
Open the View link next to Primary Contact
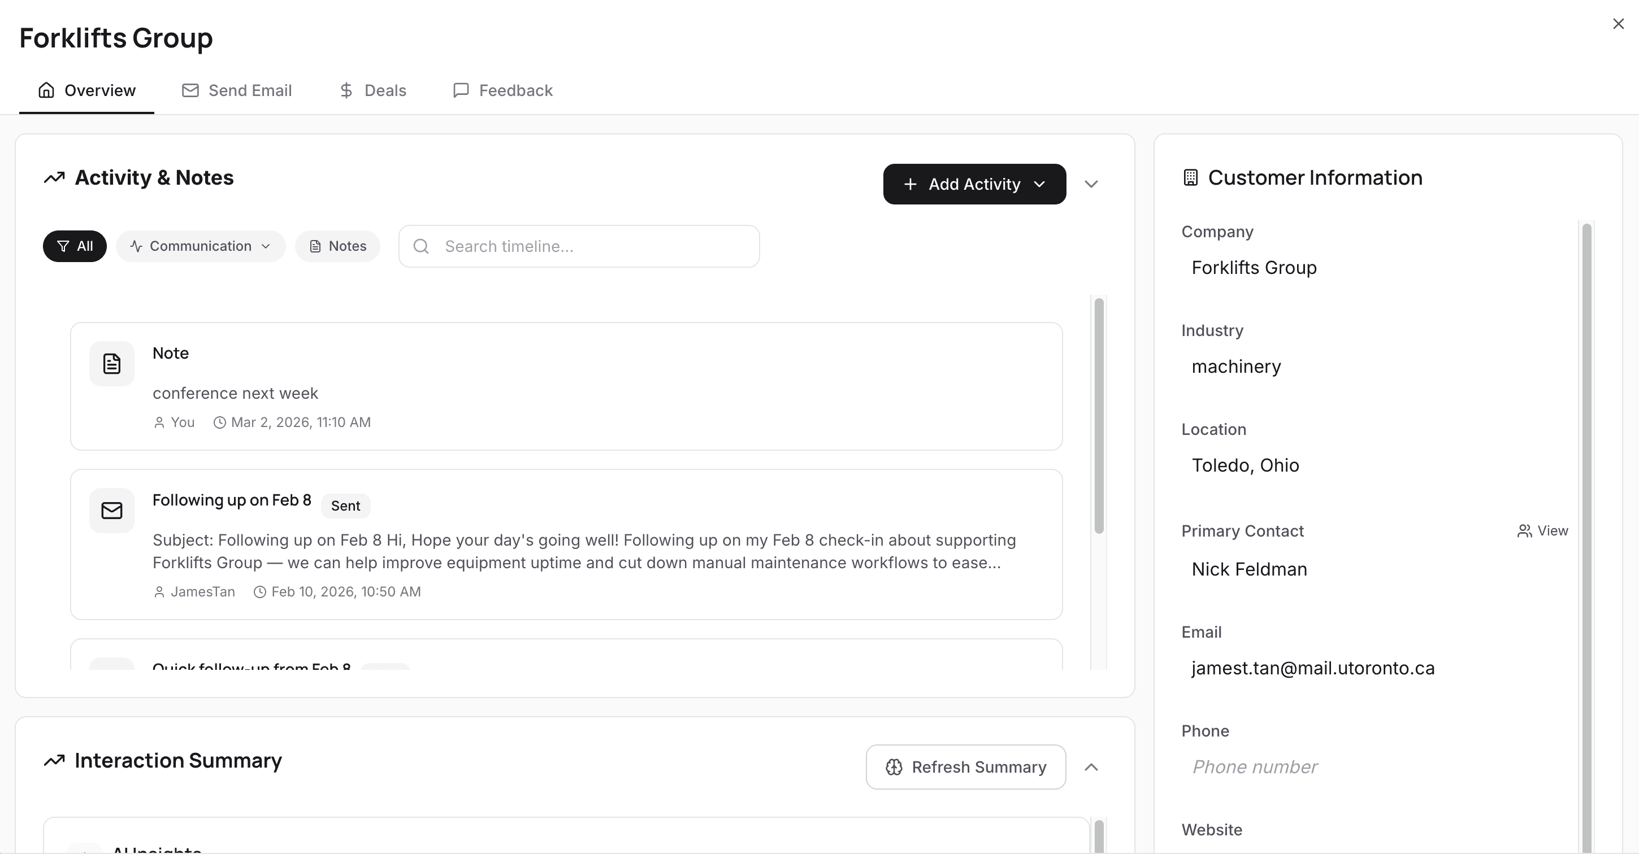(x=1542, y=530)
